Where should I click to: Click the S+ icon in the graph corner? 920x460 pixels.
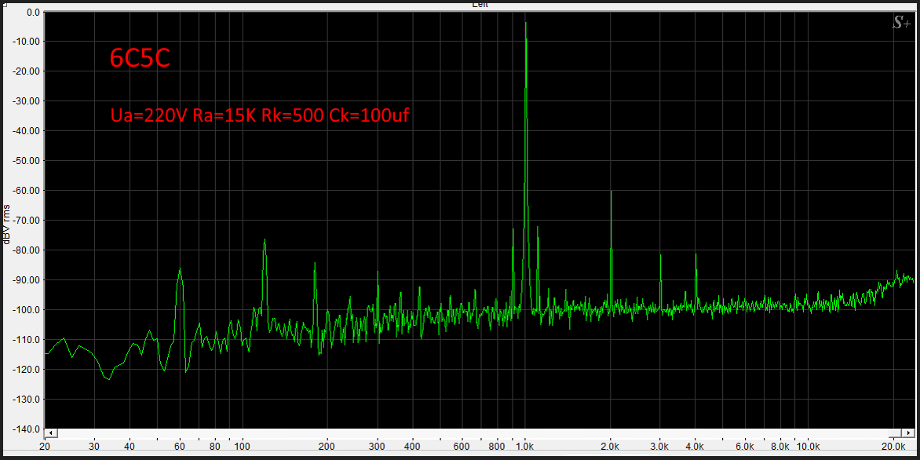point(901,23)
